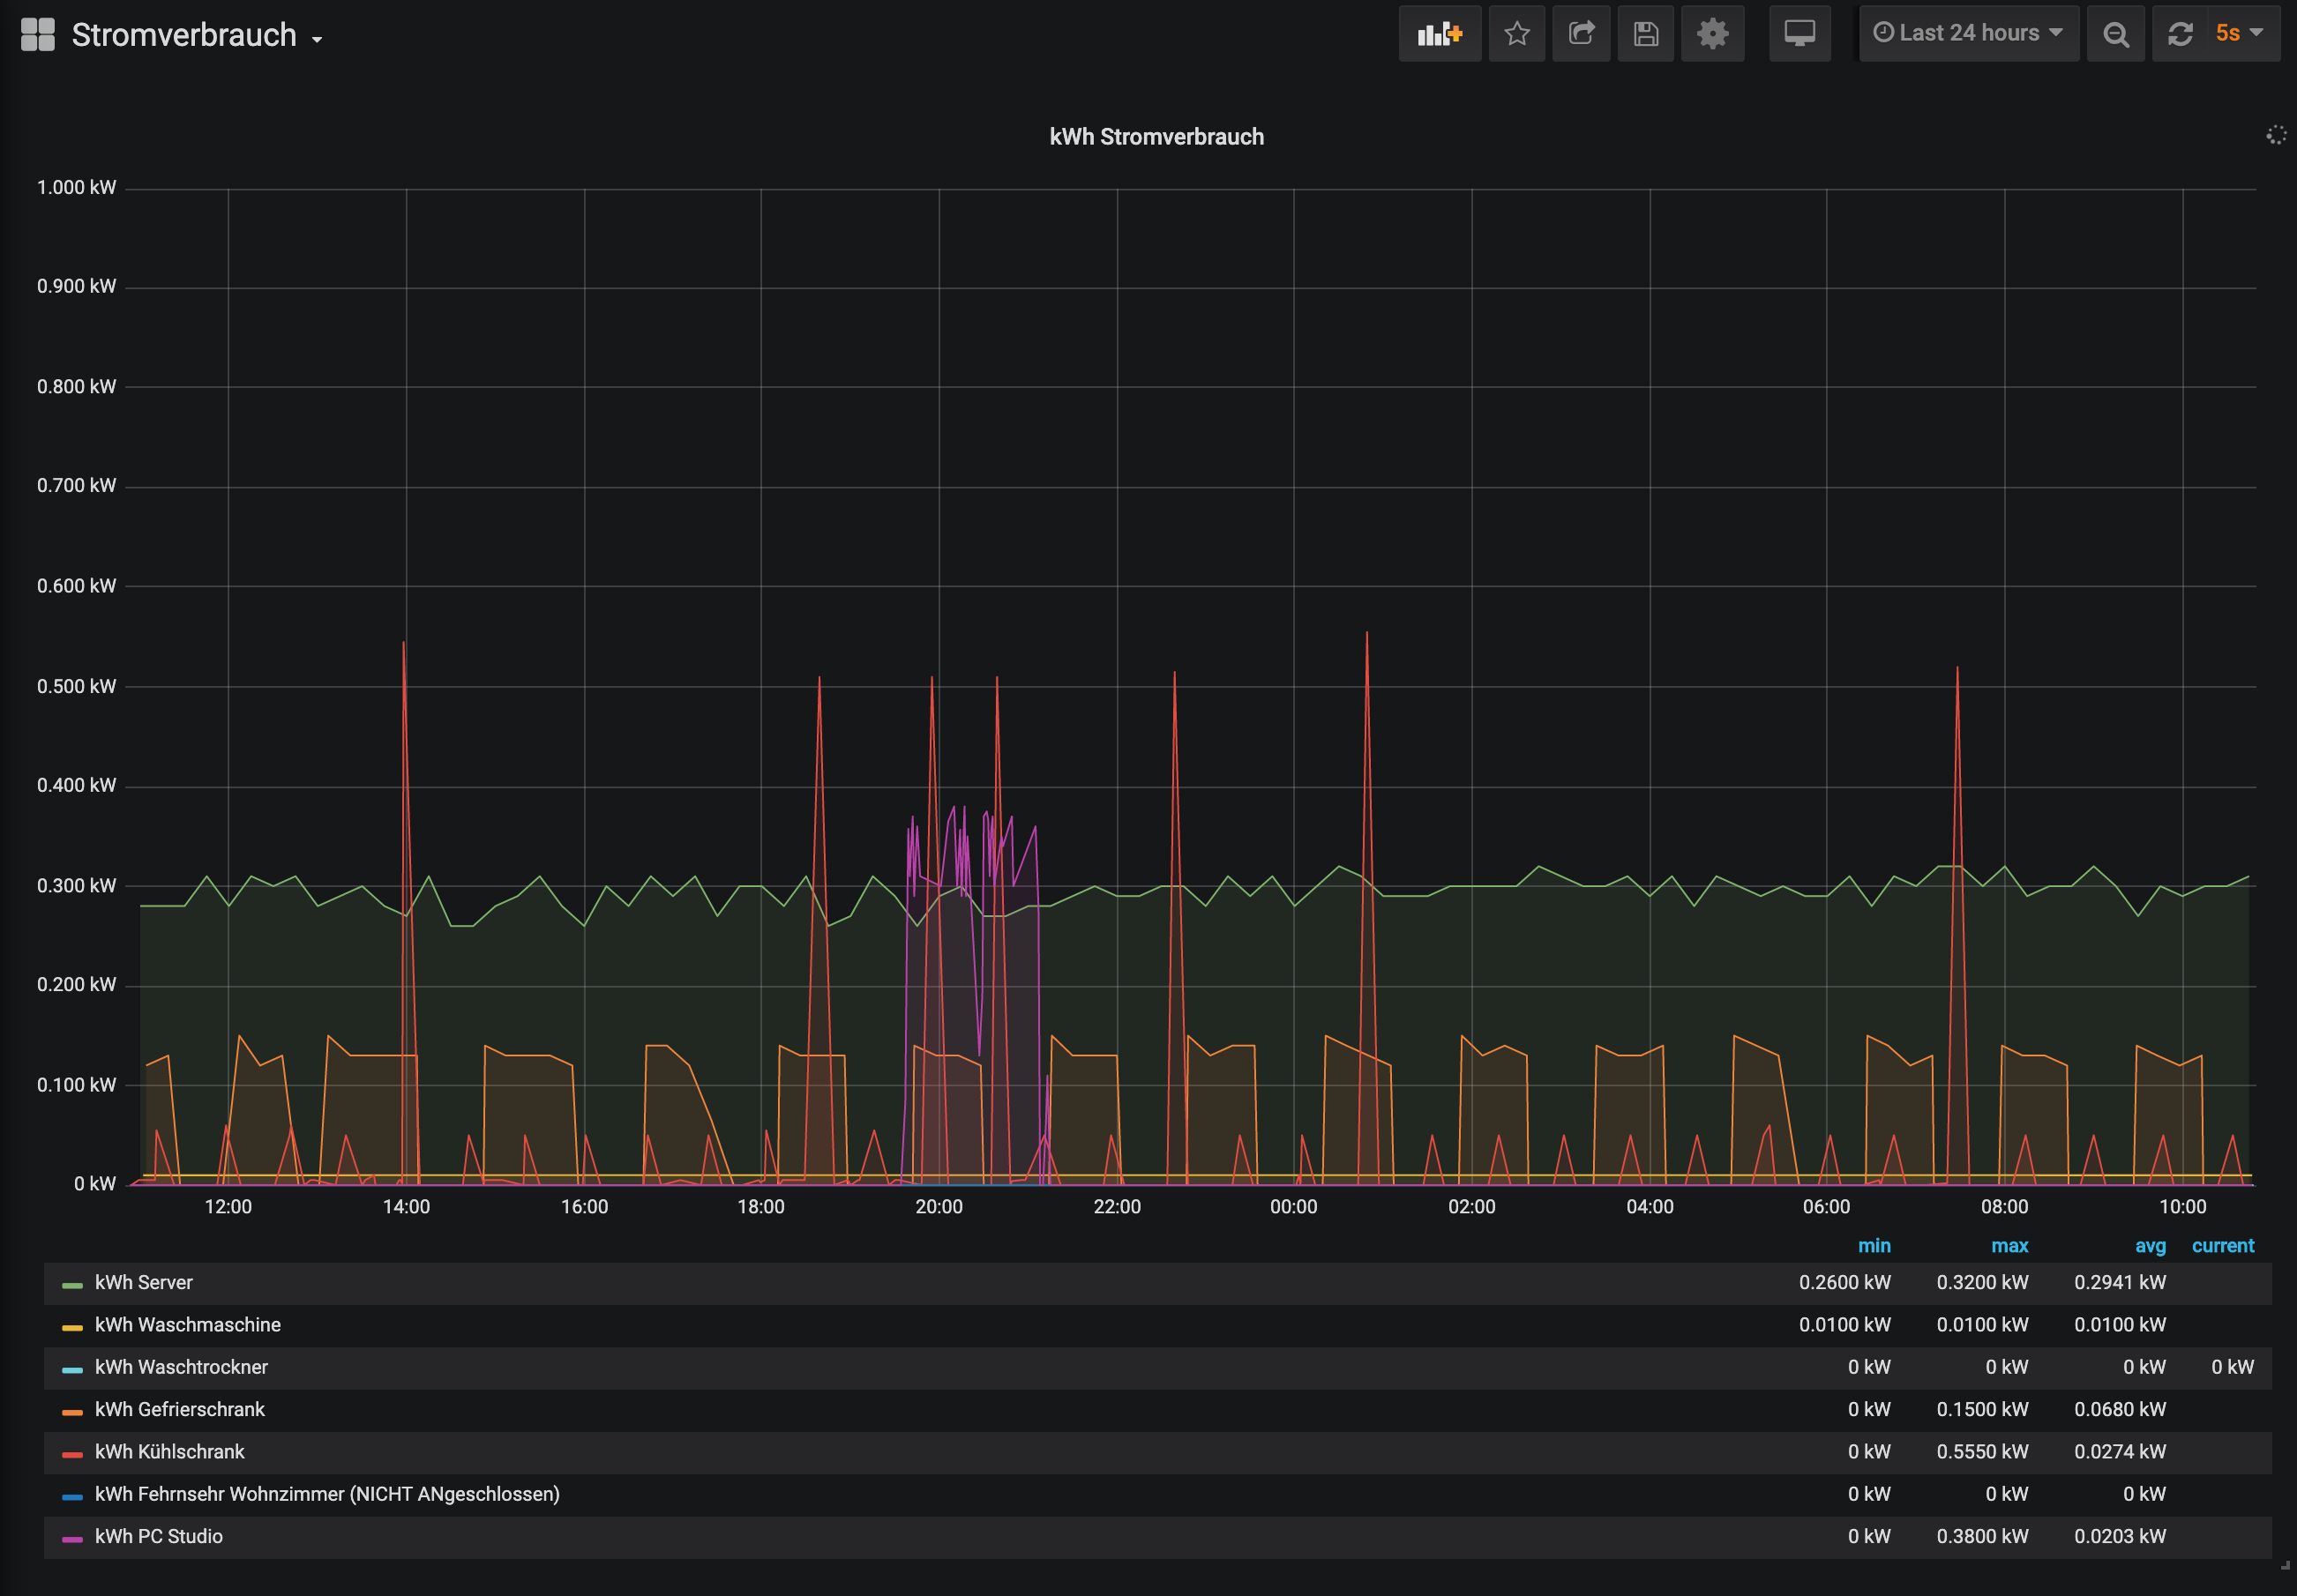
Task: Open kWh Stromverbrauch panel title menu
Action: [1156, 137]
